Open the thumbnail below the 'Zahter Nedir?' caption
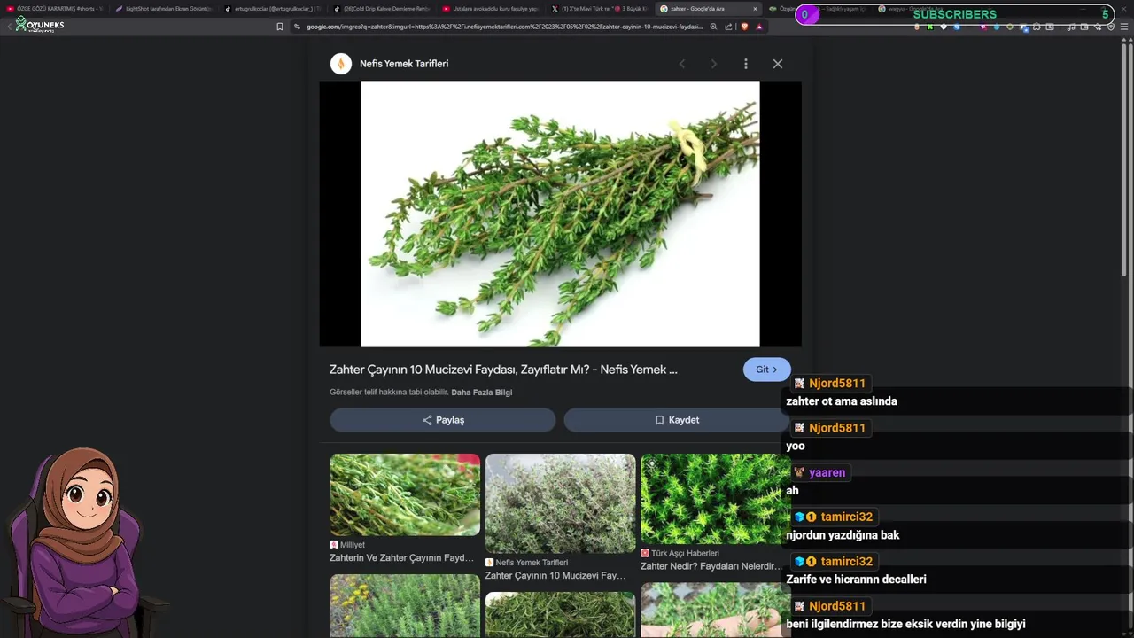This screenshot has width=1134, height=638. point(714,610)
